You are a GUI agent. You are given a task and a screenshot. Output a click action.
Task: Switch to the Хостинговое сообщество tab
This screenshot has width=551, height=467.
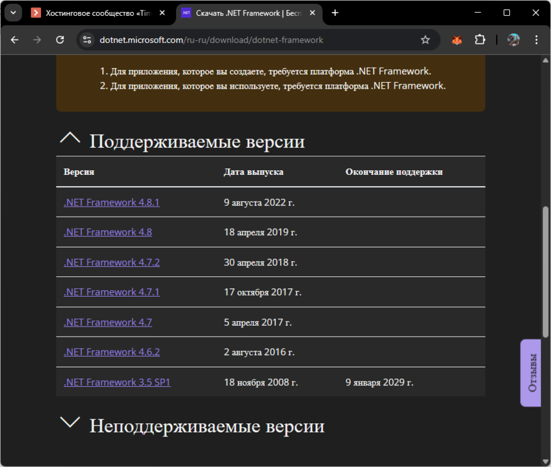point(93,13)
